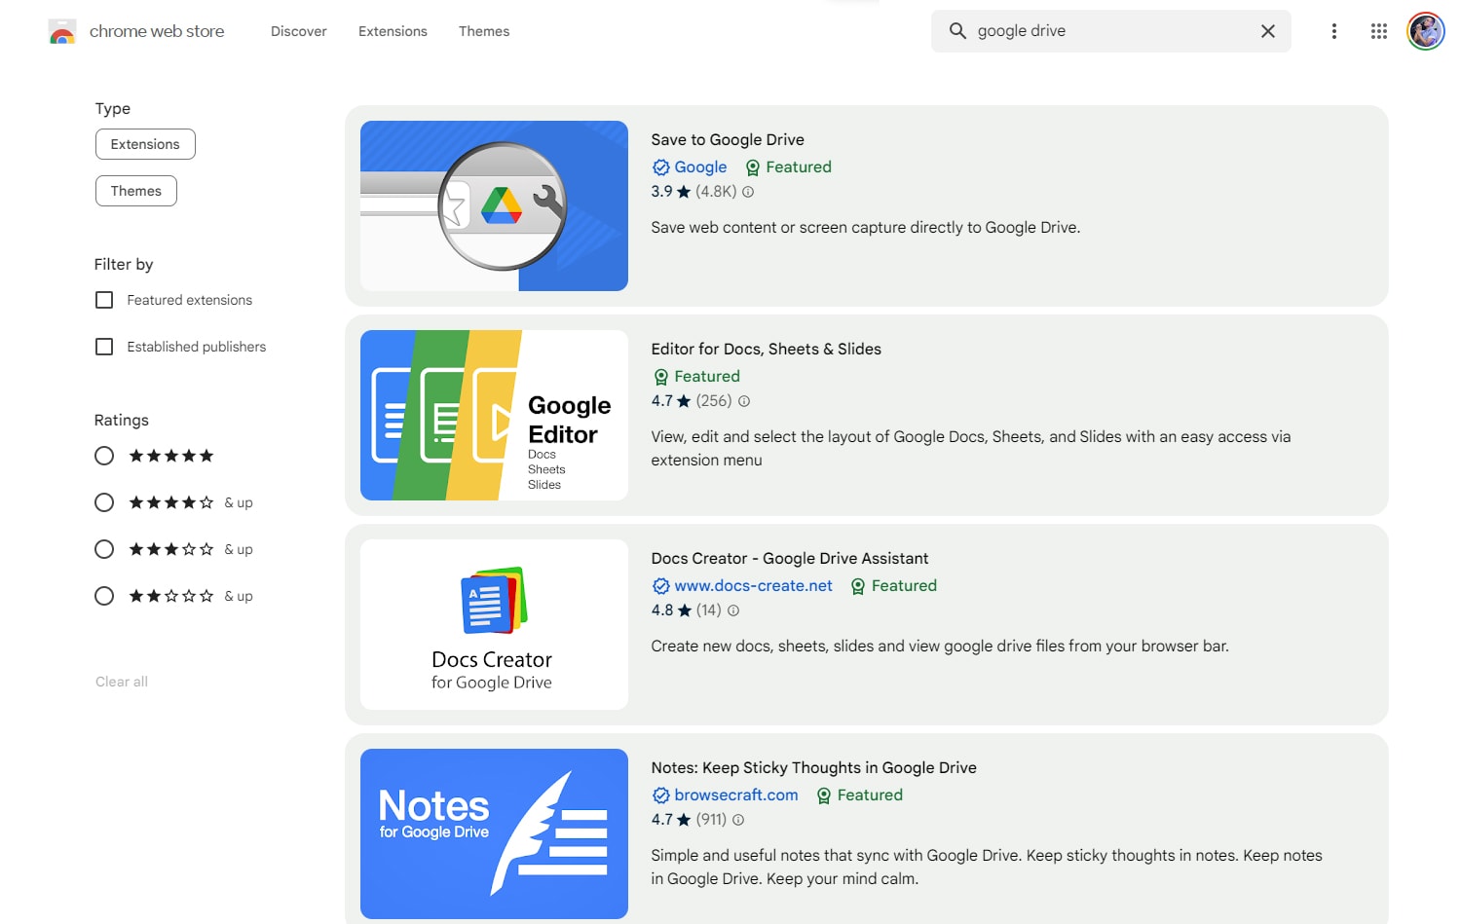1461x924 pixels.
Task: Open the three-dot more options menu
Action: click(x=1333, y=31)
